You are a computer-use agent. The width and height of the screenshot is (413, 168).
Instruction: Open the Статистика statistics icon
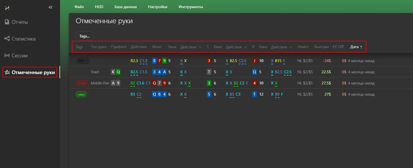click(7, 39)
